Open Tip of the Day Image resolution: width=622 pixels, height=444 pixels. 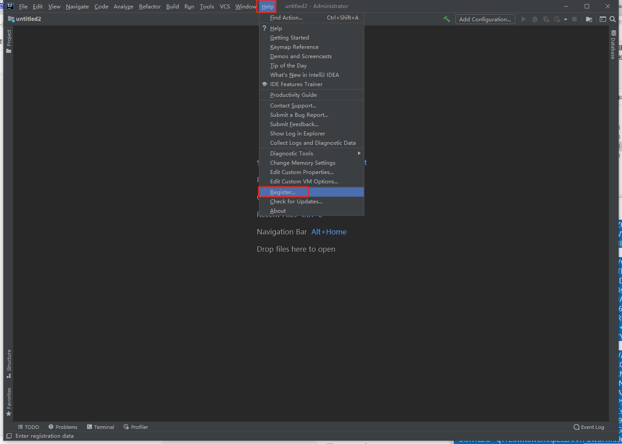click(311, 65)
